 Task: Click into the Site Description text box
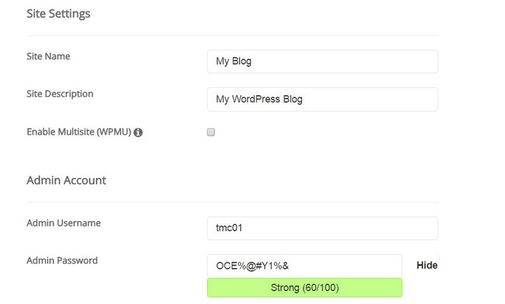(x=322, y=99)
